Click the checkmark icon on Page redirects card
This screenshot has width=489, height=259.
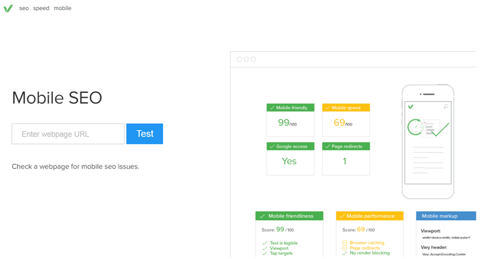click(x=327, y=146)
